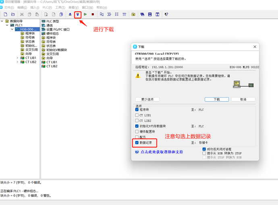Click the yellow folder toolbar icon
The width and height of the screenshot is (278, 205).
click(x=133, y=14)
